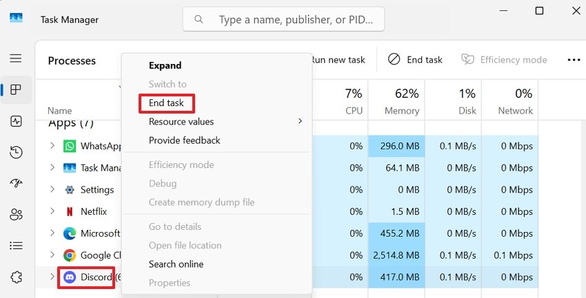Screen dimensions: 586x298
Task: Open the Details list sidebar icon
Action: pos(16,246)
